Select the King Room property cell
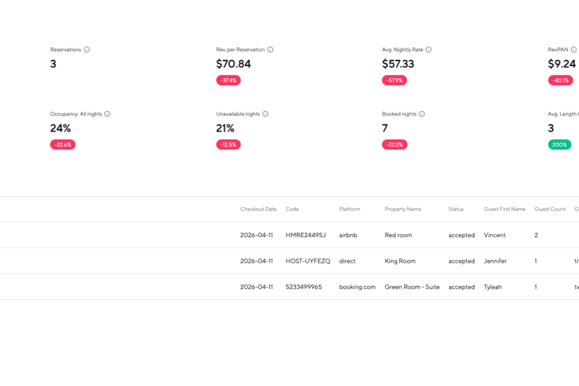The height and width of the screenshot is (386, 579). point(400,261)
